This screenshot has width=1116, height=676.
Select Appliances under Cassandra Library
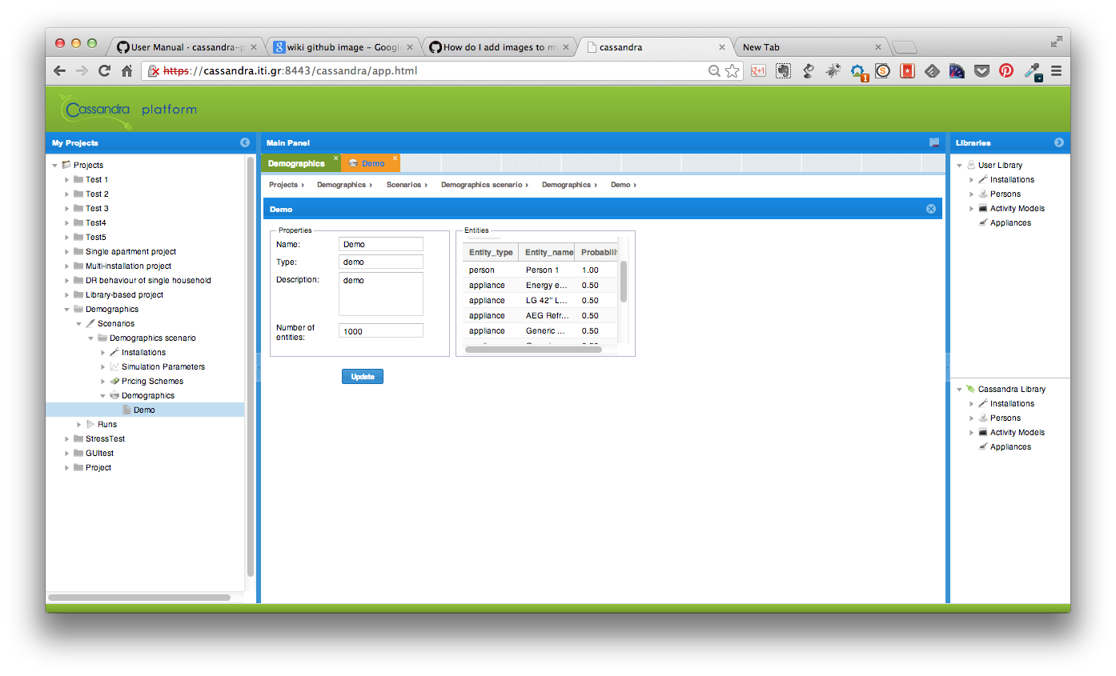coord(1010,446)
